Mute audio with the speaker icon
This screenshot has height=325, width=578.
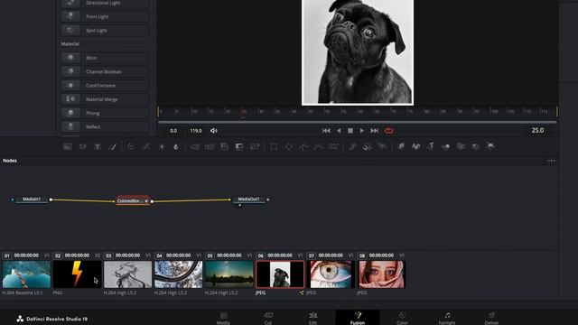tap(213, 131)
